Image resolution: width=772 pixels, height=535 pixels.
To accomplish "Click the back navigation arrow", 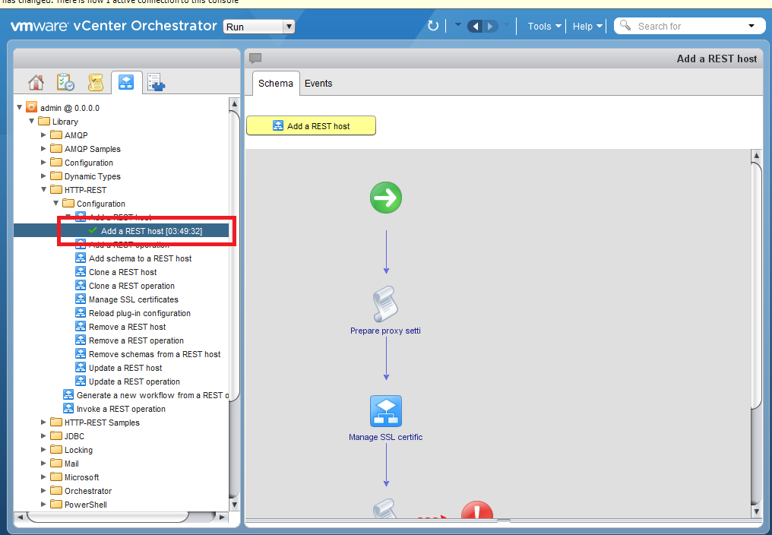I will tap(476, 25).
